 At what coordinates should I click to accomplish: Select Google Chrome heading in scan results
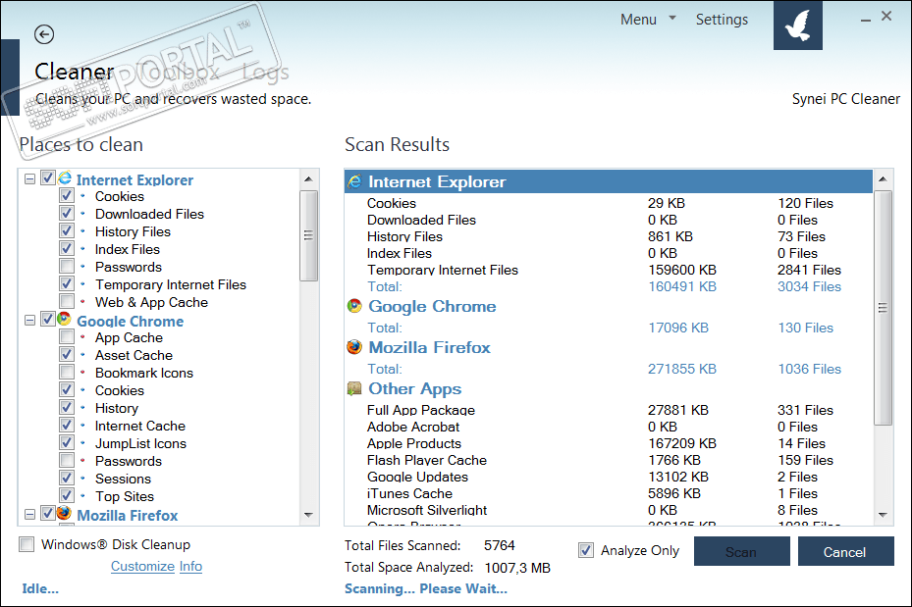pyautogui.click(x=432, y=306)
